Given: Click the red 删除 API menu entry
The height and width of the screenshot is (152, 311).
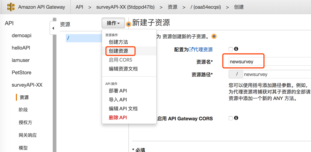Looking at the screenshot, I should pyautogui.click(x=118, y=118).
